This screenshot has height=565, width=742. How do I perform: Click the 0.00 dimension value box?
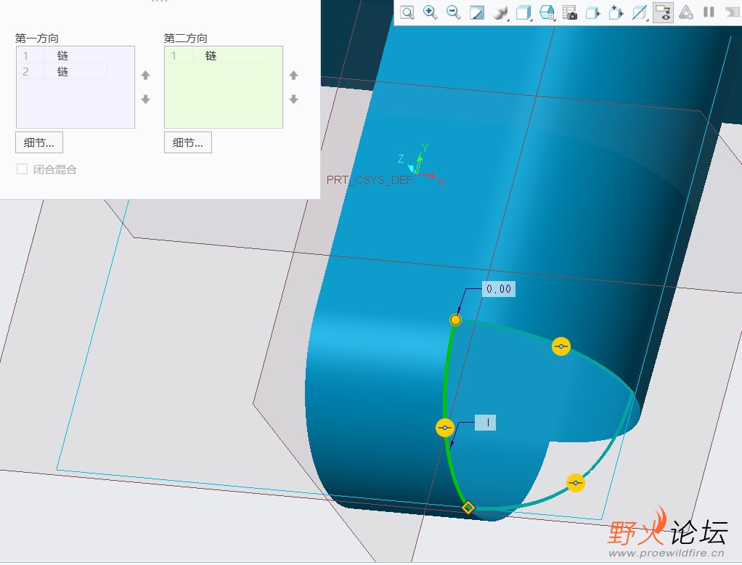click(x=499, y=288)
